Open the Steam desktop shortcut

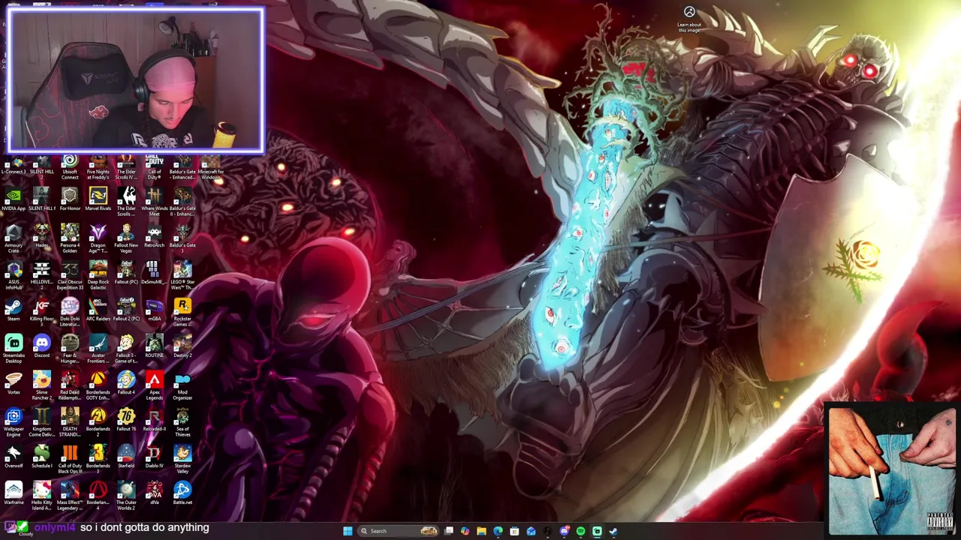click(x=14, y=310)
